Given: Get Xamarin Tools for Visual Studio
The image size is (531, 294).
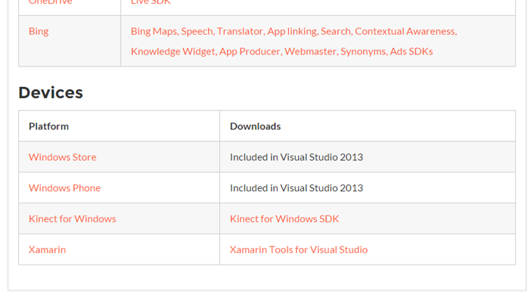Looking at the screenshot, I should 299,249.
